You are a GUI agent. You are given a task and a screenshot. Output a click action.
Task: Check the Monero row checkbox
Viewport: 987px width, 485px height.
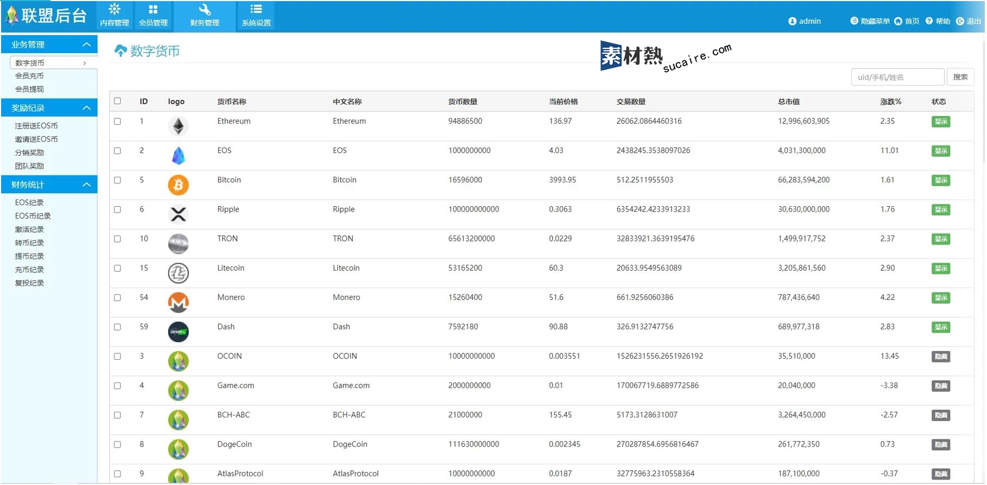tap(117, 297)
